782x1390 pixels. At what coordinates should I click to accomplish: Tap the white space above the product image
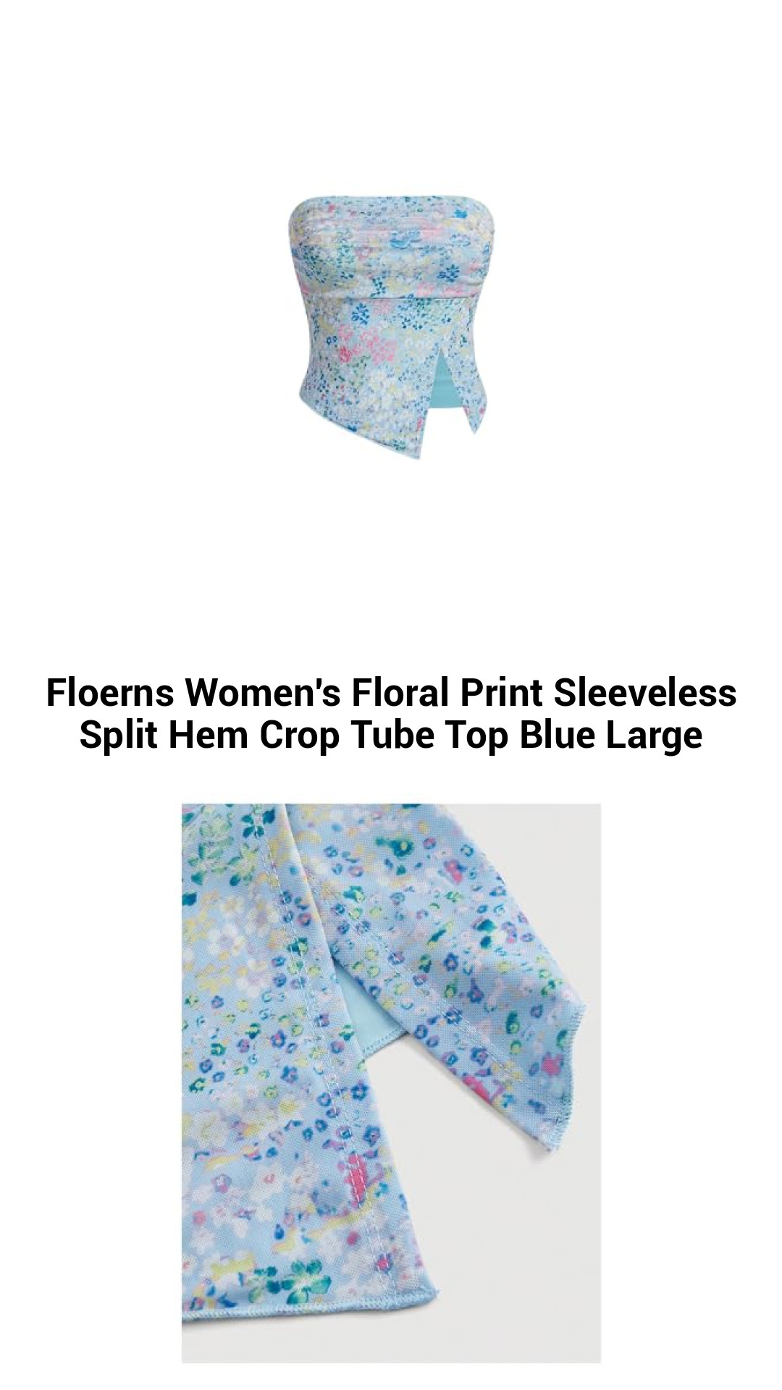coord(391,94)
